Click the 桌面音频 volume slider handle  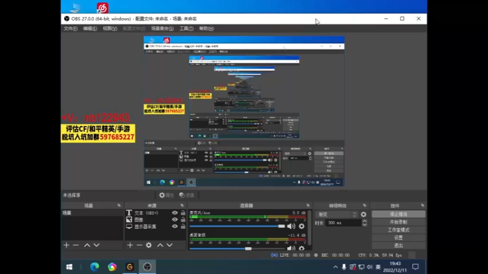248,248
